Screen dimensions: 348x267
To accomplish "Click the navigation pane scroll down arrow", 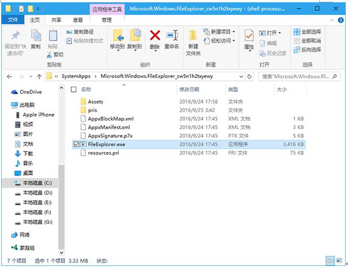I will (x=61, y=253).
